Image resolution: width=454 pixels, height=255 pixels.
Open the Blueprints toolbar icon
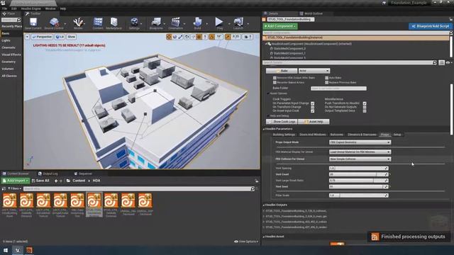(156, 22)
